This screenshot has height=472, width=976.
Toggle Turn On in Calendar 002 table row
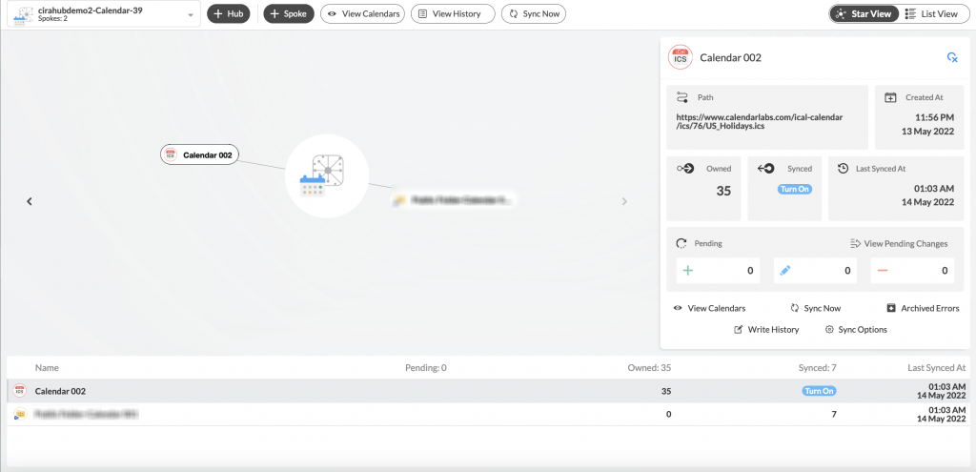pos(818,391)
